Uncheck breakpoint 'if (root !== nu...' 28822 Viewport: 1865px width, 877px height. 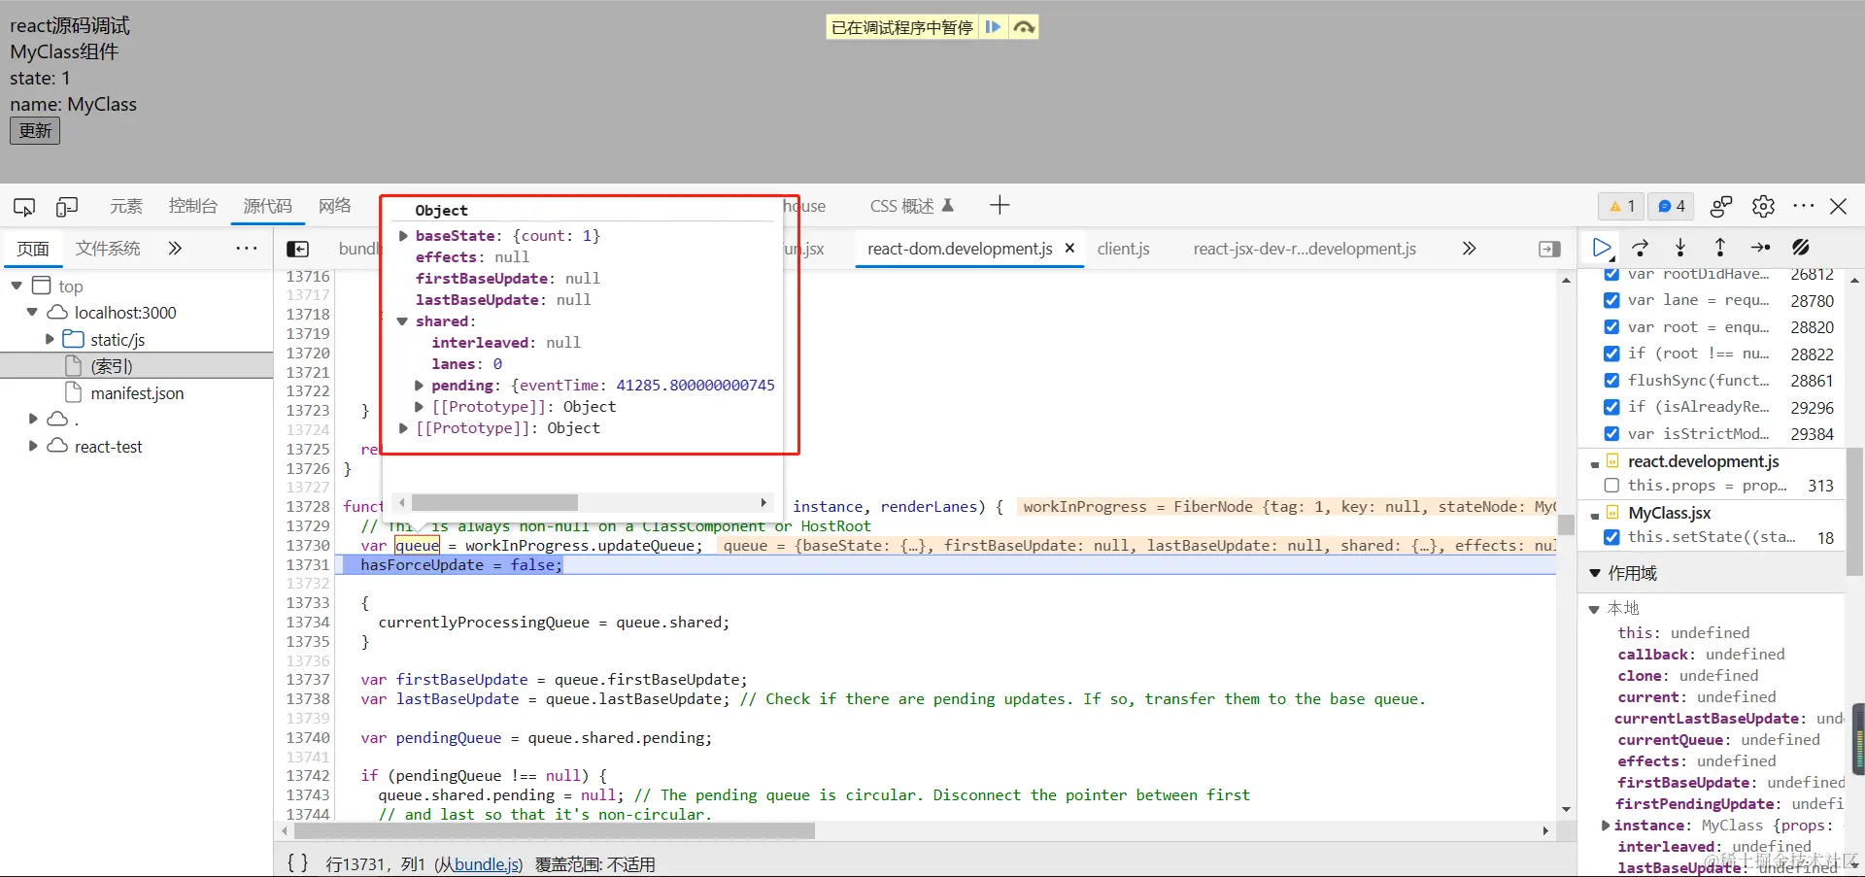click(1611, 354)
